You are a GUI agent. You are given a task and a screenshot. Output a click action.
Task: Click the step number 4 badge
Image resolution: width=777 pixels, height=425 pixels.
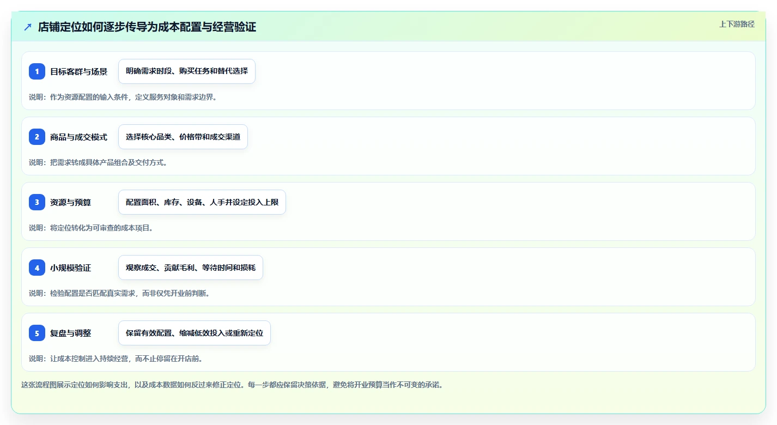coord(37,268)
